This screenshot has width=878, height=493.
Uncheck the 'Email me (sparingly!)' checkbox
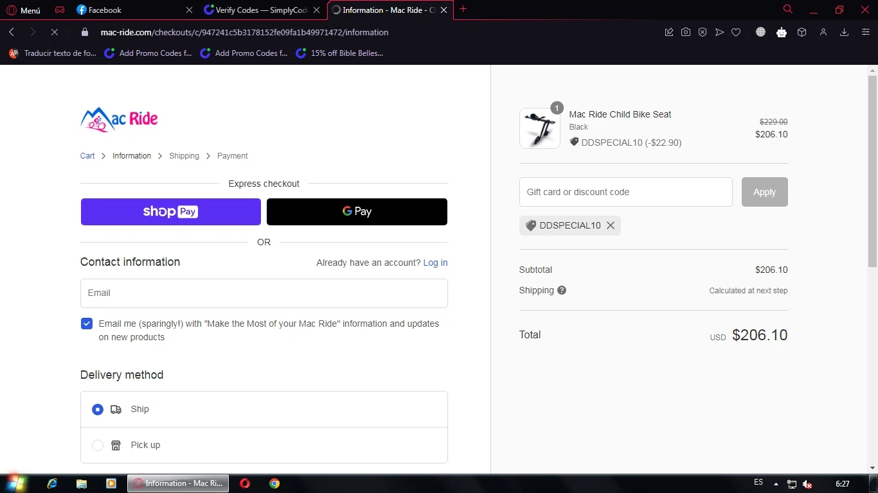click(87, 324)
